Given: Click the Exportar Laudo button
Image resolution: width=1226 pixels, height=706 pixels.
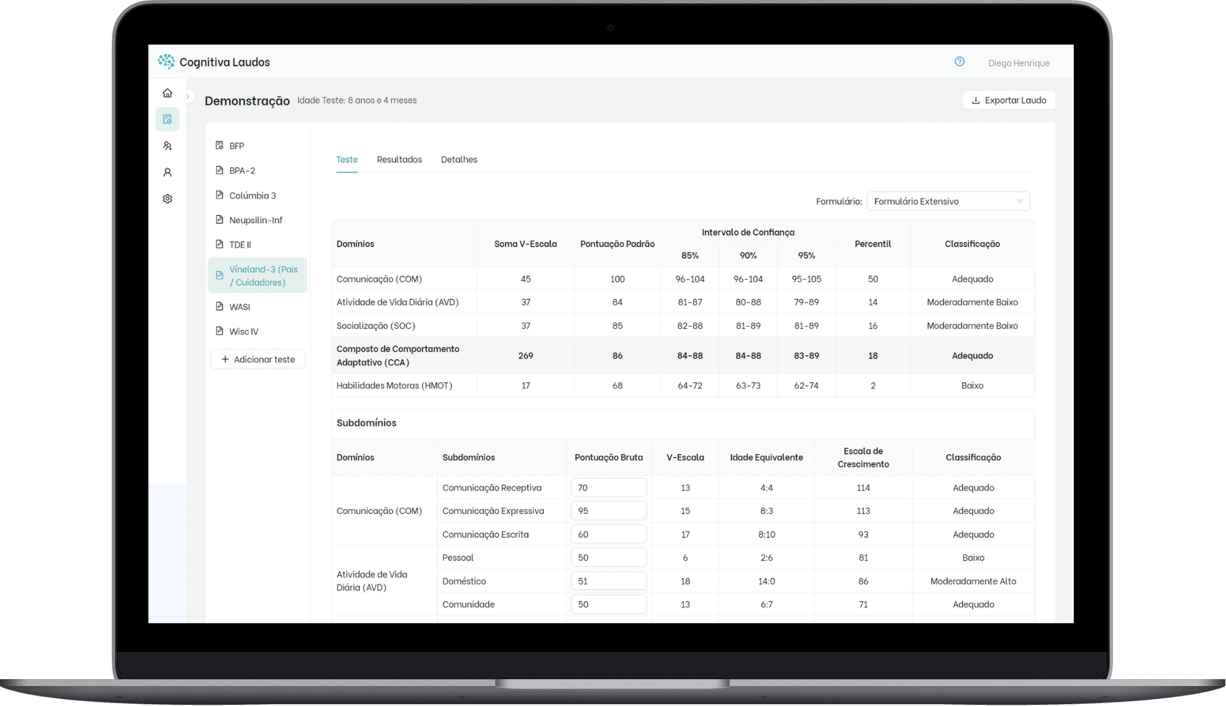Looking at the screenshot, I should pos(1008,100).
